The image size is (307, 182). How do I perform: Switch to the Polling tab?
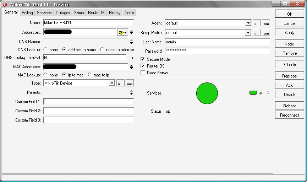coord(27,13)
